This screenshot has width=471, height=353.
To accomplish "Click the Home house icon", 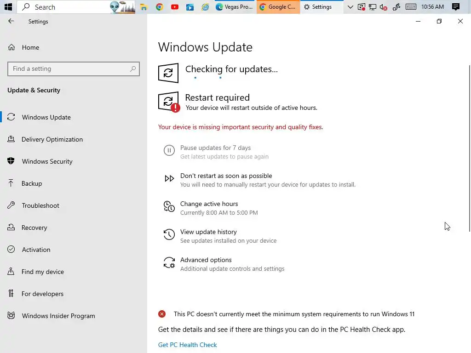I will (11, 47).
